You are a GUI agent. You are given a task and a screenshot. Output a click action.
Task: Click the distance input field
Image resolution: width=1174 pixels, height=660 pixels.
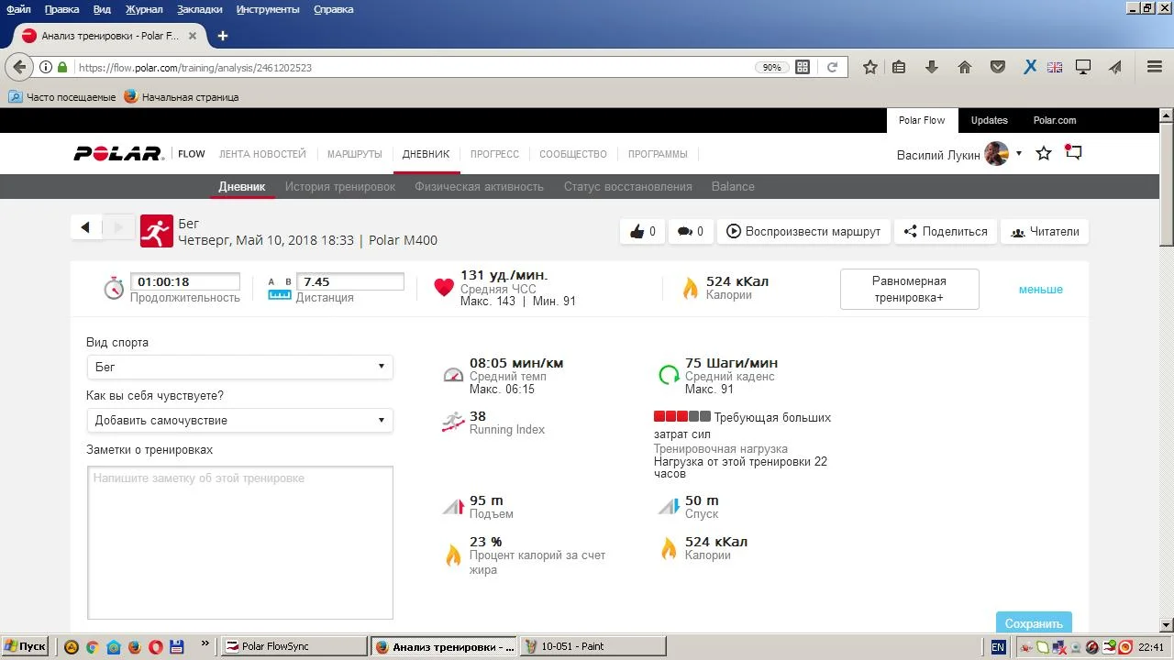350,281
